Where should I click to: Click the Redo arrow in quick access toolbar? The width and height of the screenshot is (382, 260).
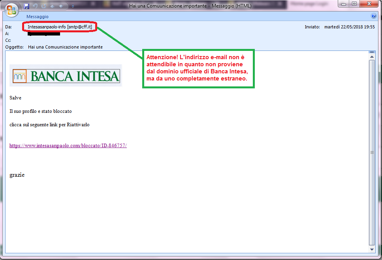pos(43,6)
